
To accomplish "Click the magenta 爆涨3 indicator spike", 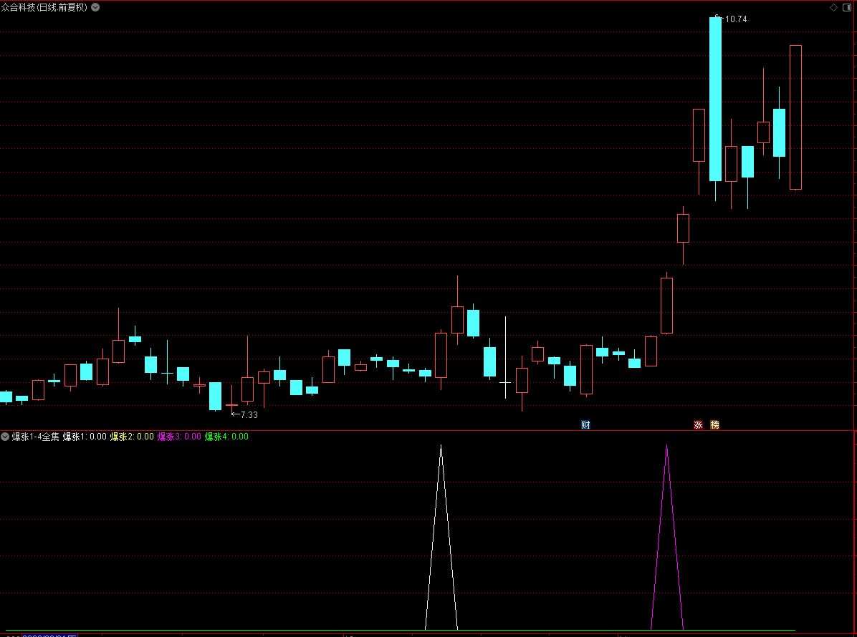I will [x=667, y=537].
